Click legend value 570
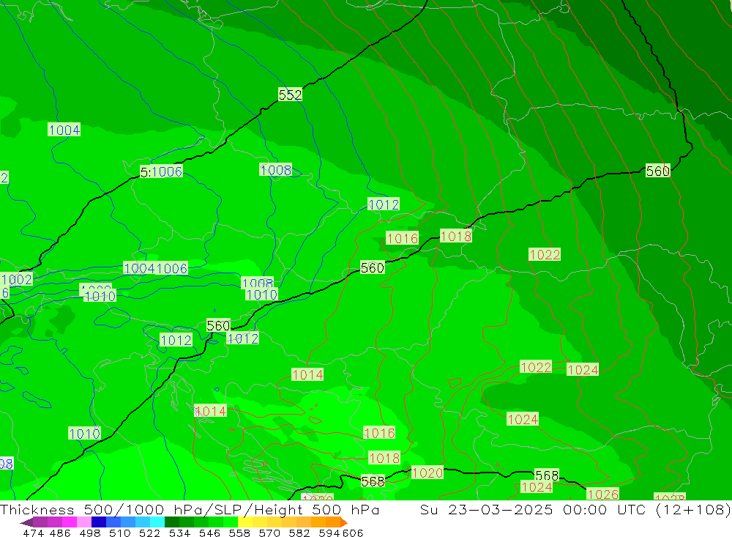 [x=269, y=533]
